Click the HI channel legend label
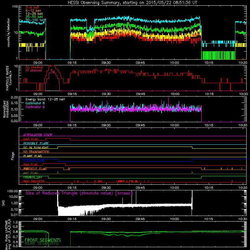The width and height of the screenshot is (250, 250). pyautogui.click(x=34, y=71)
